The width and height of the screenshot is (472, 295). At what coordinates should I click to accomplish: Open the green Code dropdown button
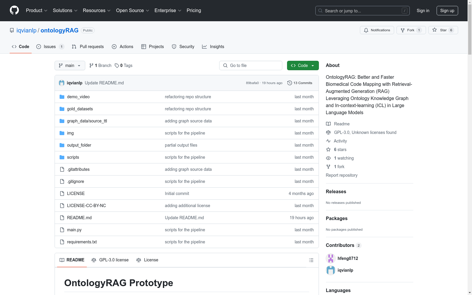[x=303, y=65]
